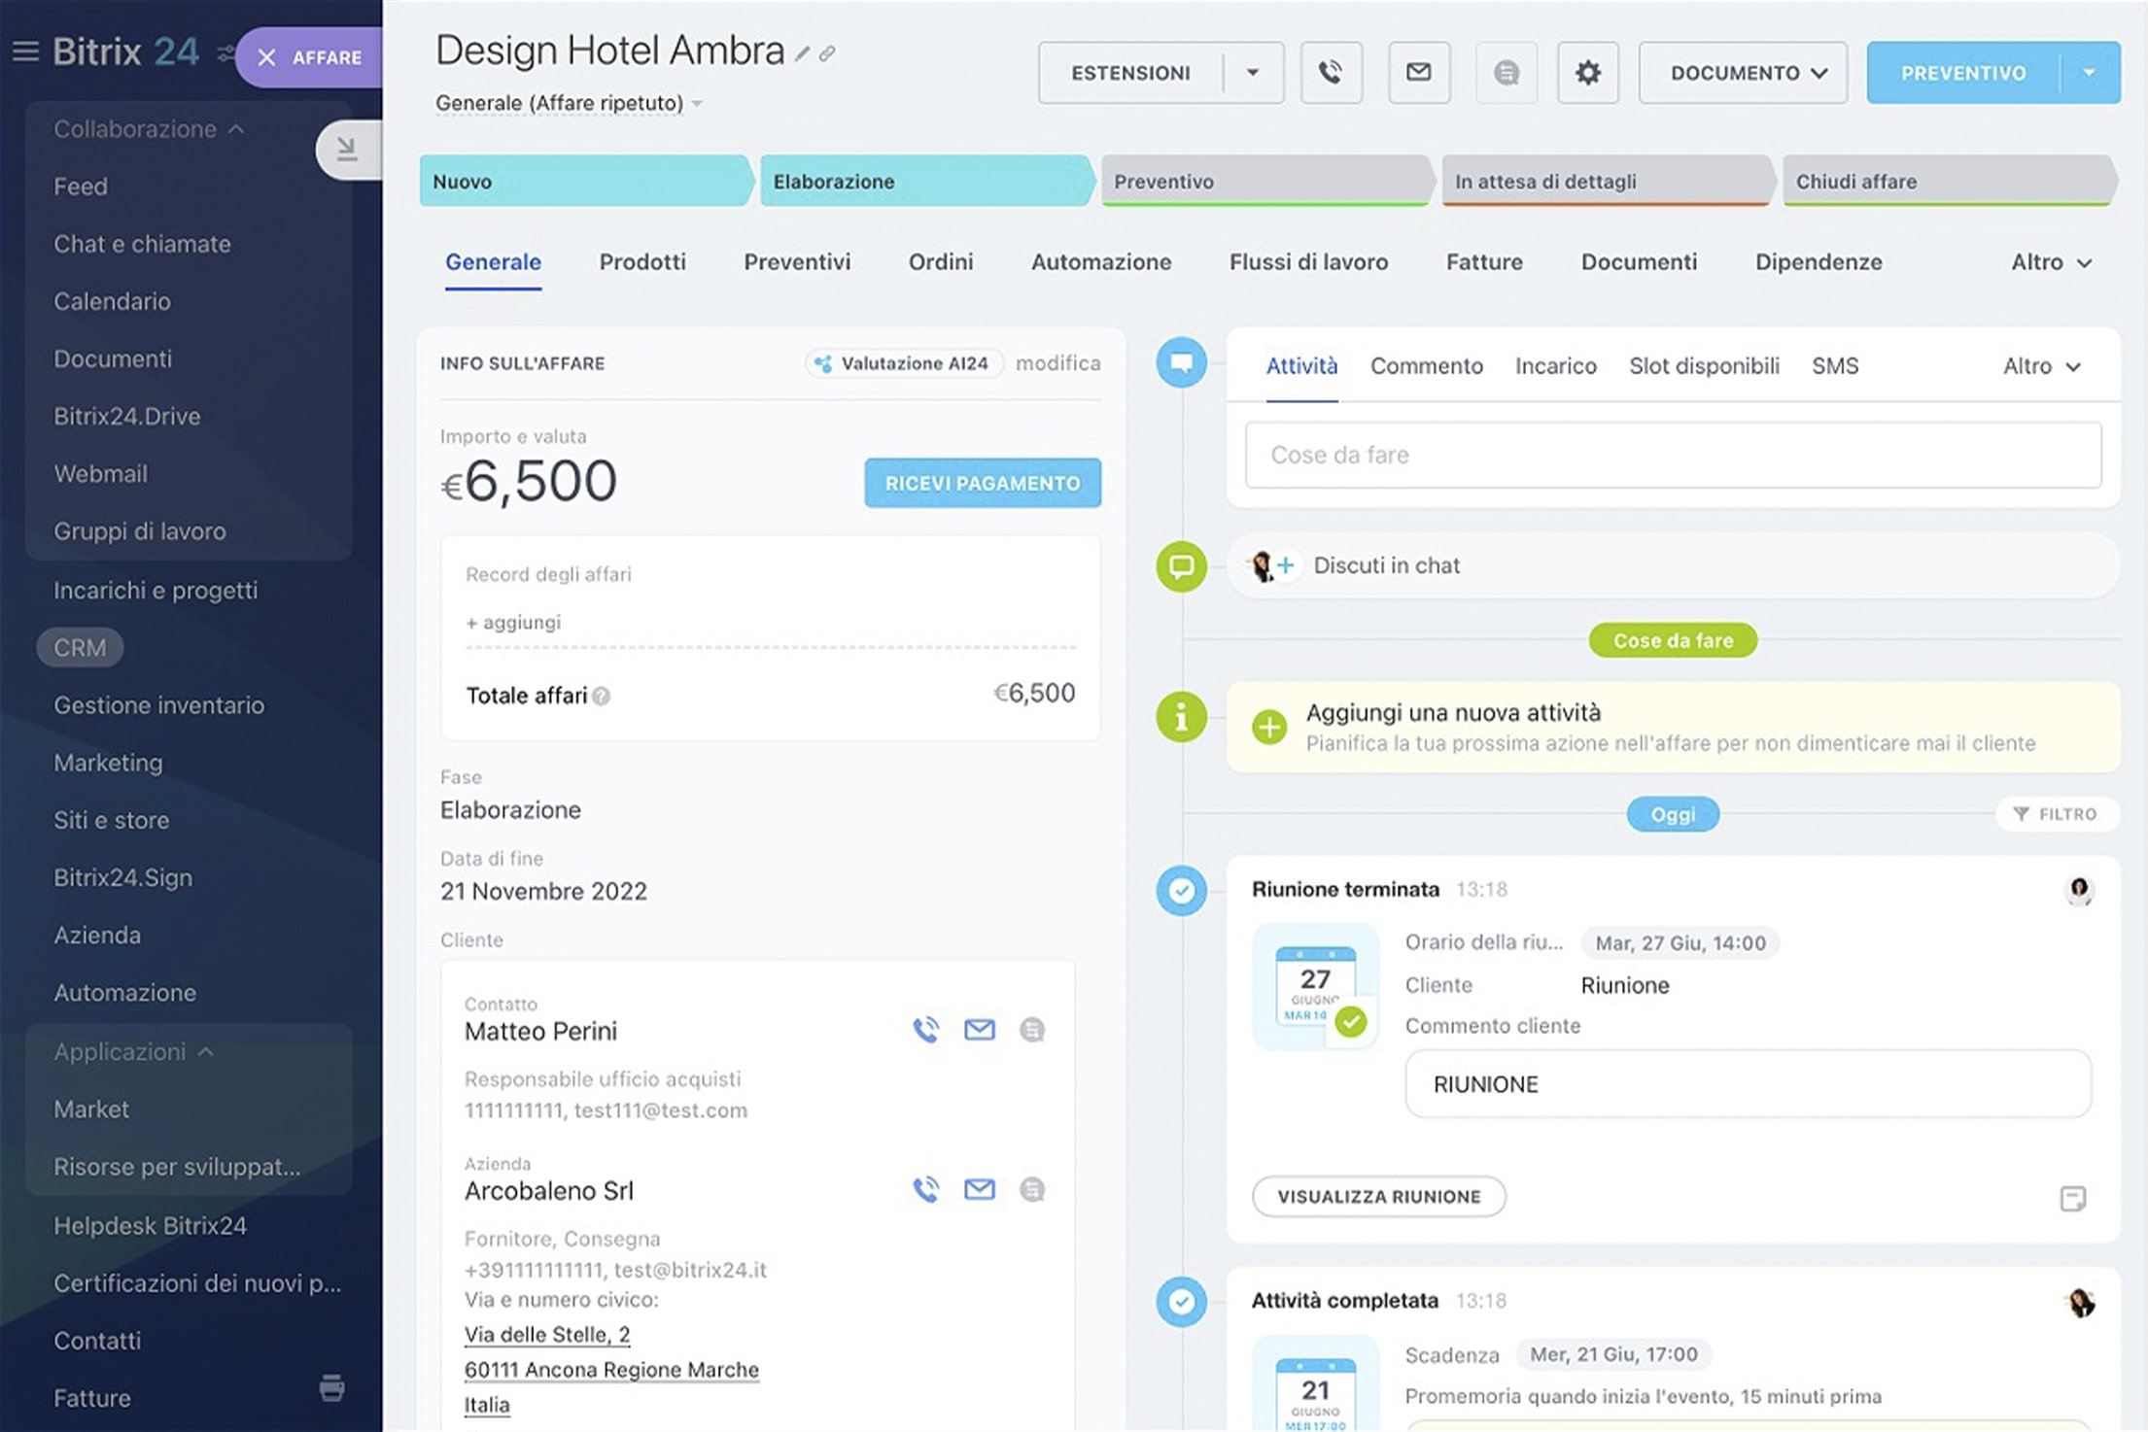
Task: Click the note icon in Riunione terminata card
Action: (x=2072, y=1198)
